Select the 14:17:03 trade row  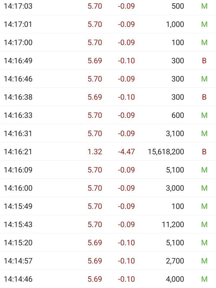coord(108,6)
